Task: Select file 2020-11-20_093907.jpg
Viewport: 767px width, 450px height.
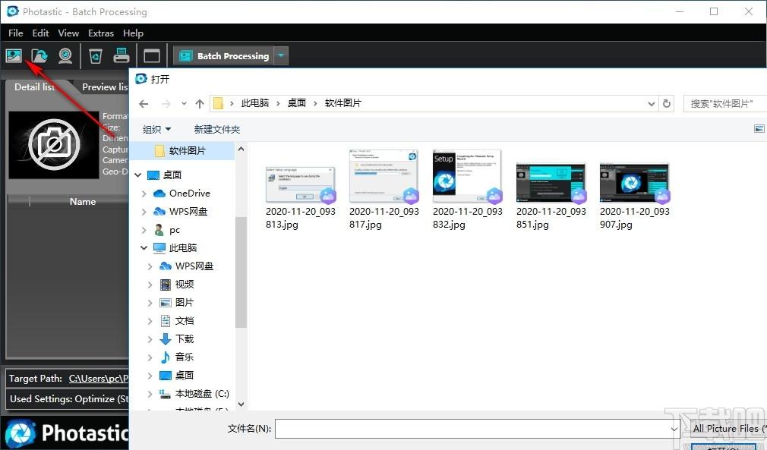Action: coord(634,197)
